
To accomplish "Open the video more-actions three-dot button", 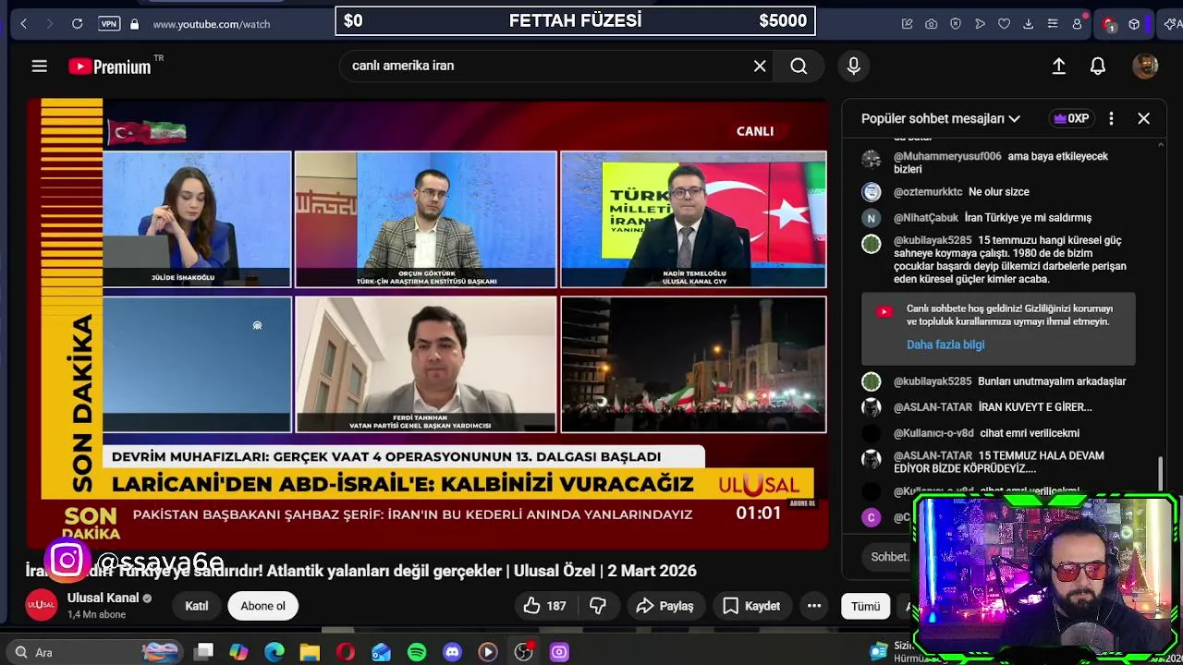I will pyautogui.click(x=814, y=606).
